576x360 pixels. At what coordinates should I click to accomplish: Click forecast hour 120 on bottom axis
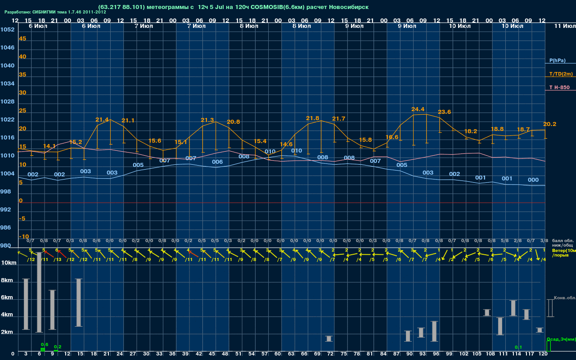543,355
